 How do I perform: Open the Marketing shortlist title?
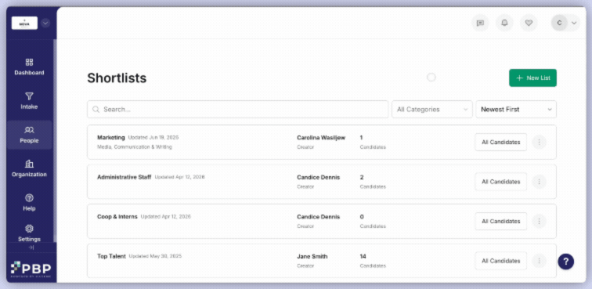tap(111, 138)
